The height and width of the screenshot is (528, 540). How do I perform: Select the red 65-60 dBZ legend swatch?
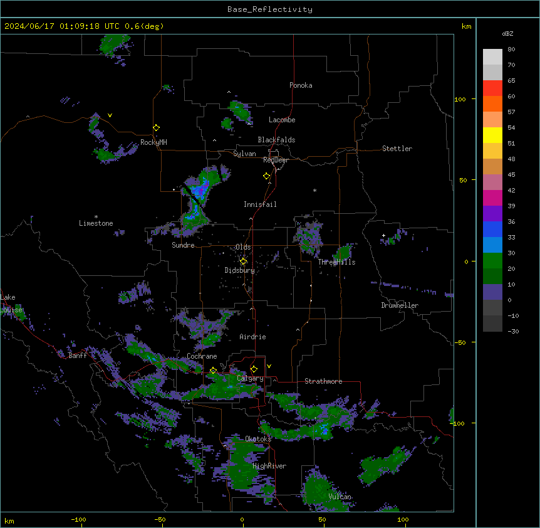coord(492,88)
